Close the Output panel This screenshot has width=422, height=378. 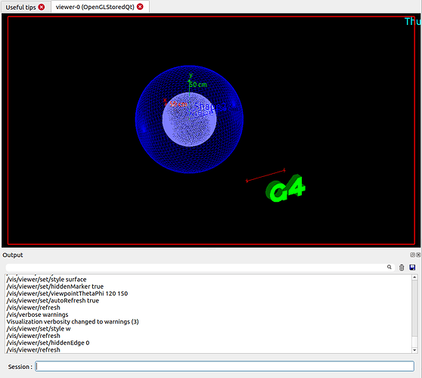418,255
